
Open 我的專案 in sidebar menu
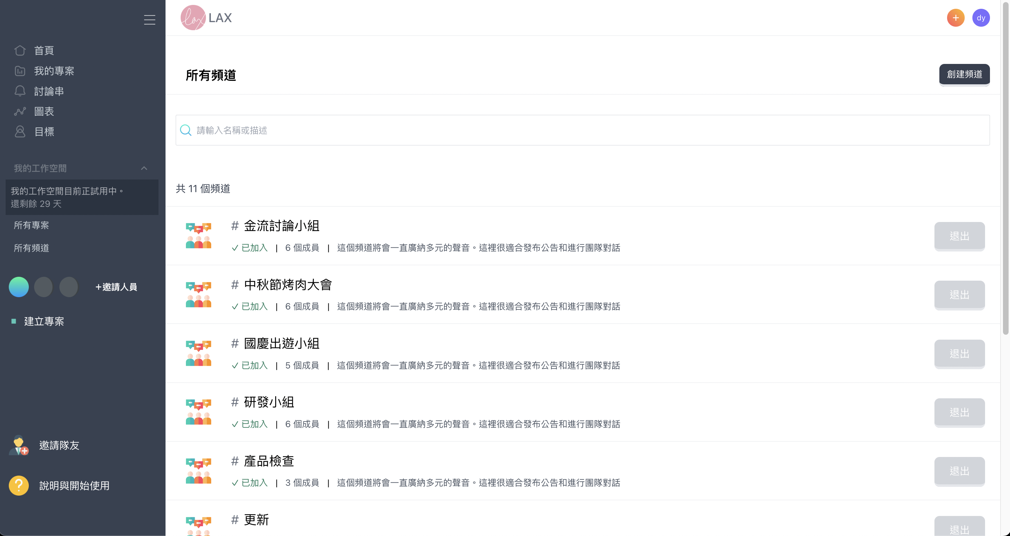(x=54, y=71)
